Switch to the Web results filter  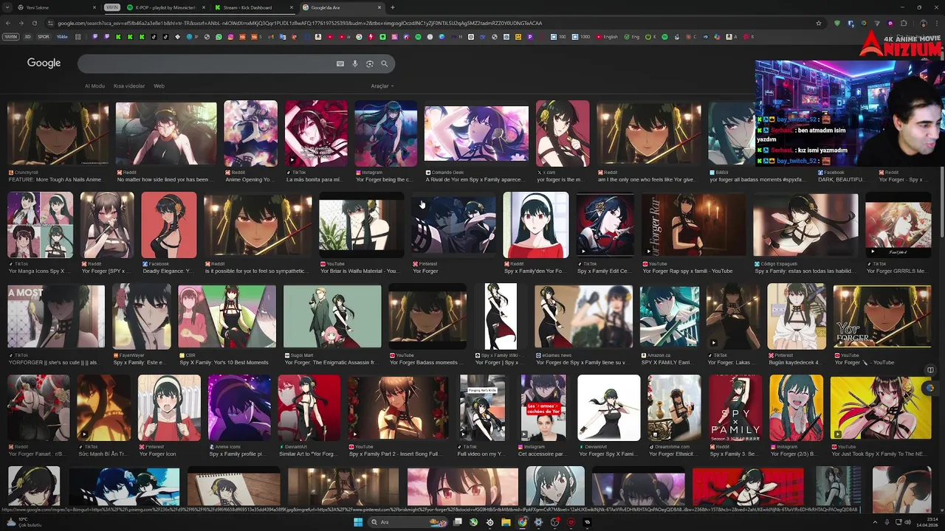(x=159, y=86)
